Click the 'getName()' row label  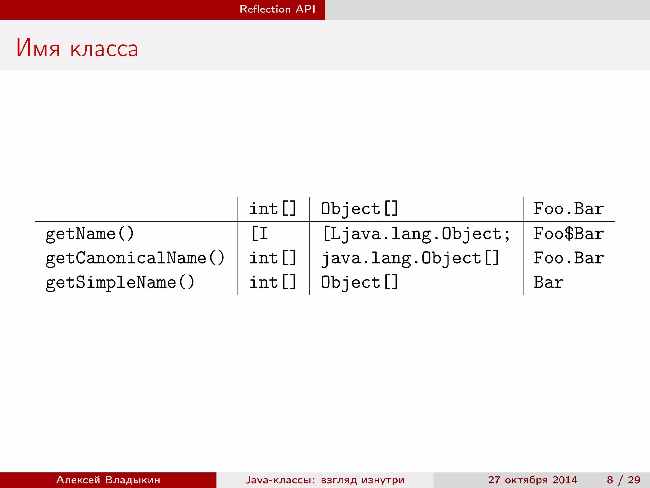click(x=90, y=234)
